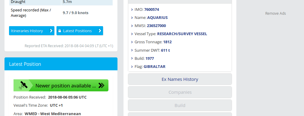This screenshot has height=116, width=304.
Task: Click RESEARCH/SURVEY VESSEL type link
Action: point(182,34)
